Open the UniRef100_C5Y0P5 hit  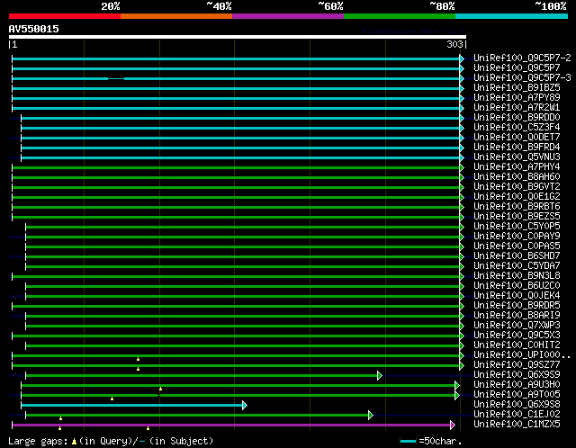pos(517,226)
